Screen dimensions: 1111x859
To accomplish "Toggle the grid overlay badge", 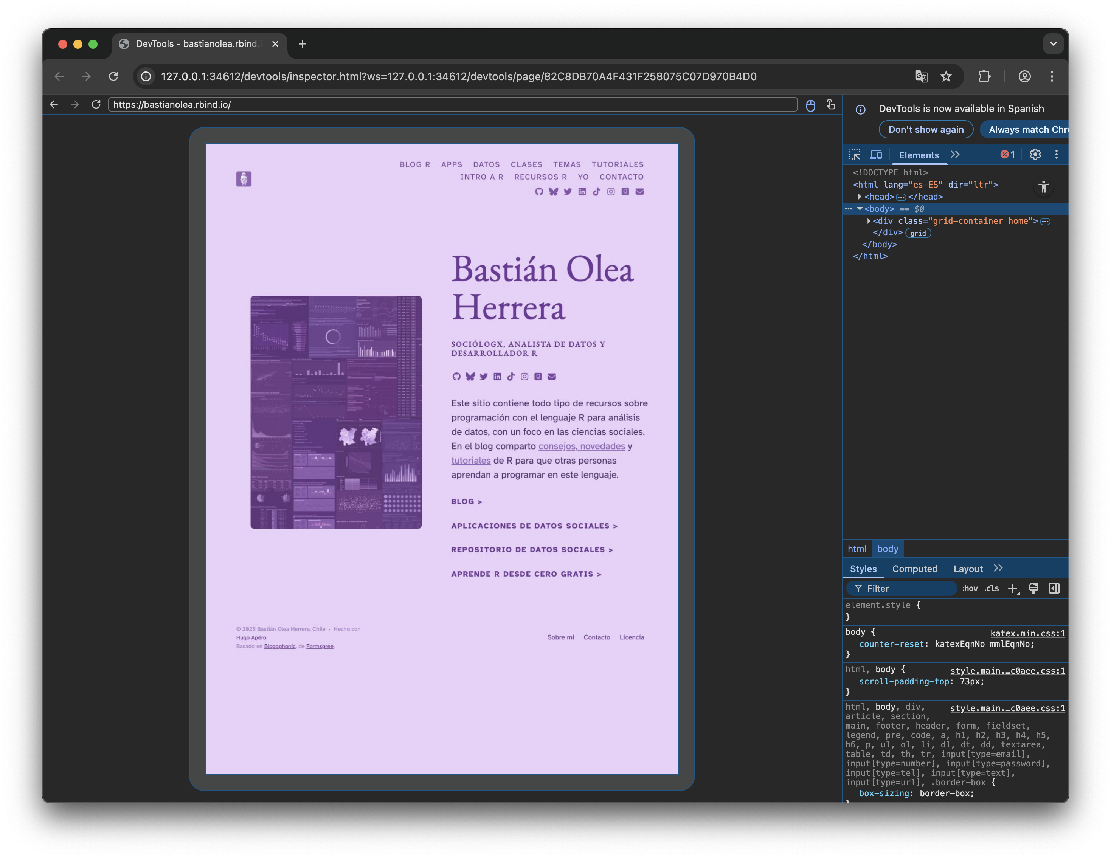I will (x=918, y=233).
